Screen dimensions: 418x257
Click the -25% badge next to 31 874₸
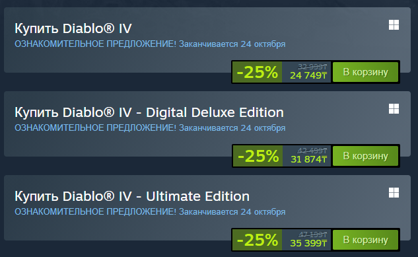(x=258, y=156)
